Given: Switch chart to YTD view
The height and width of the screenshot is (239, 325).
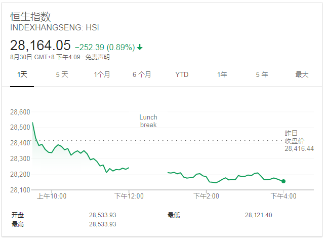Looking at the screenshot, I should pos(182,74).
